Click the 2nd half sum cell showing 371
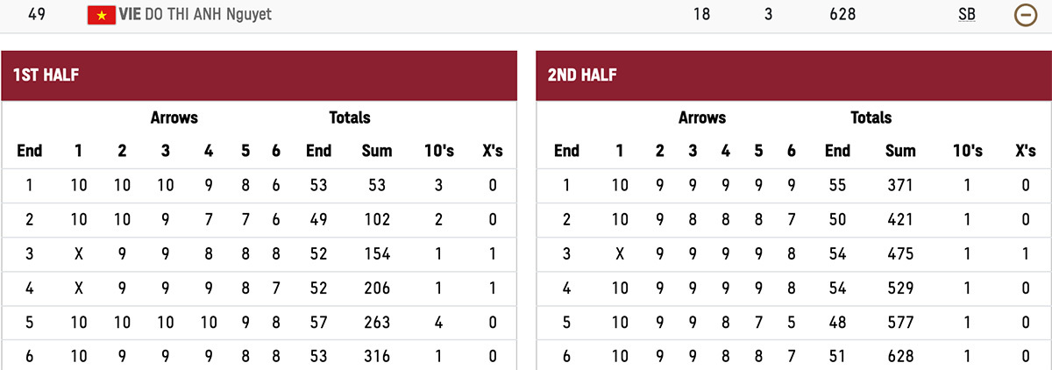Screen dimensions: 1052x370 click(x=900, y=185)
